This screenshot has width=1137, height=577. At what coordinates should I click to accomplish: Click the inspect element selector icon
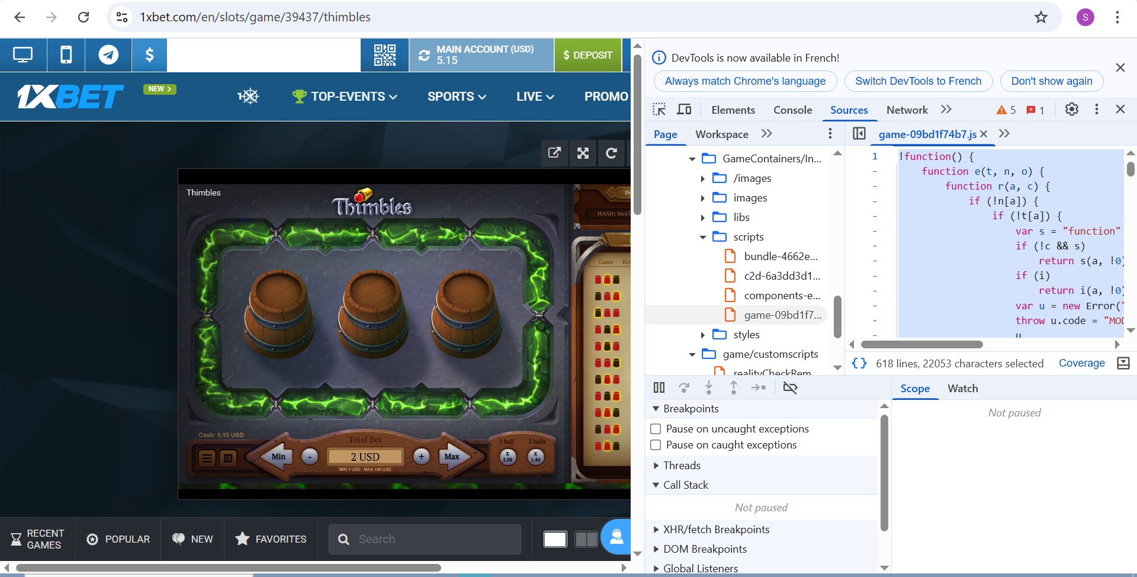[659, 110]
